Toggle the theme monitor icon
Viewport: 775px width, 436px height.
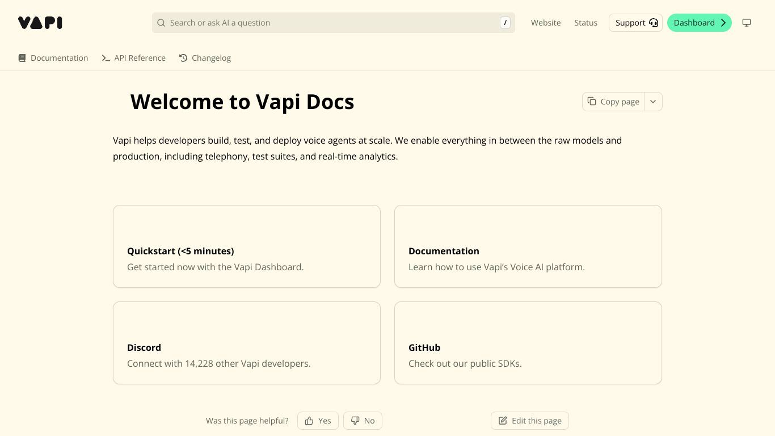point(747,23)
